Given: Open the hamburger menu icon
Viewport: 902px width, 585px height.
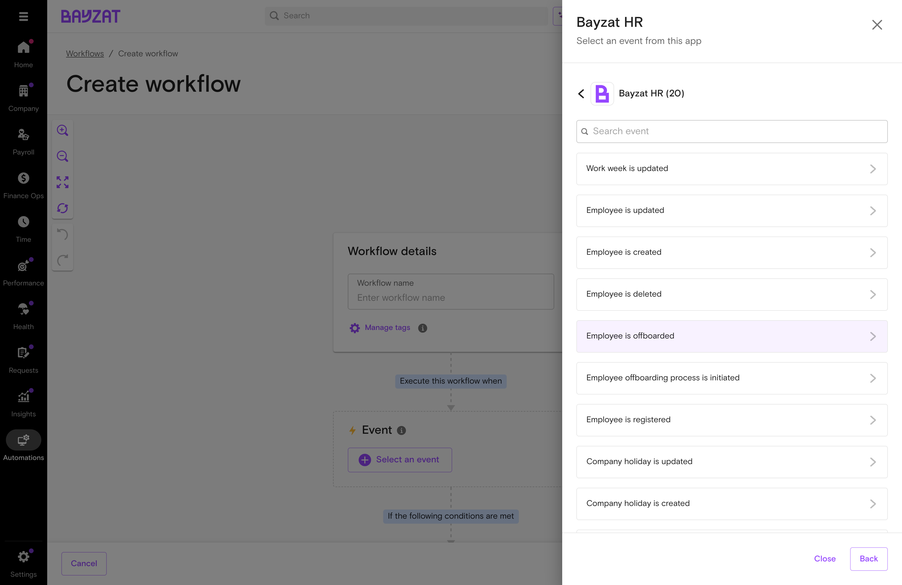Looking at the screenshot, I should 24,16.
